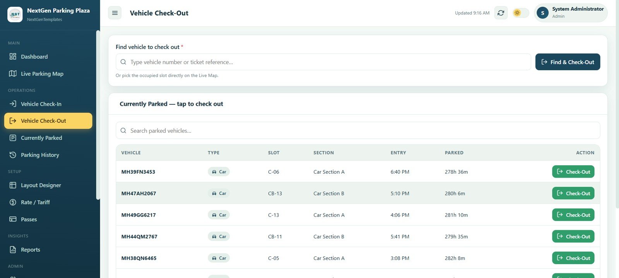The width and height of the screenshot is (619, 278).
Task: Switch the light/dark theme toggle
Action: click(x=521, y=13)
